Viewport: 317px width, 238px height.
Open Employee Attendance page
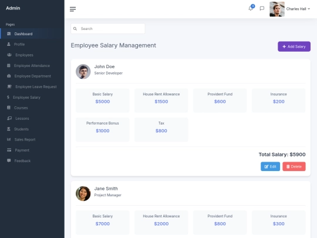32,66
